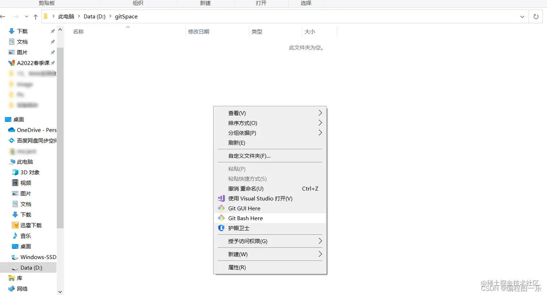Open 下载 listed under 此电脑

[21, 215]
